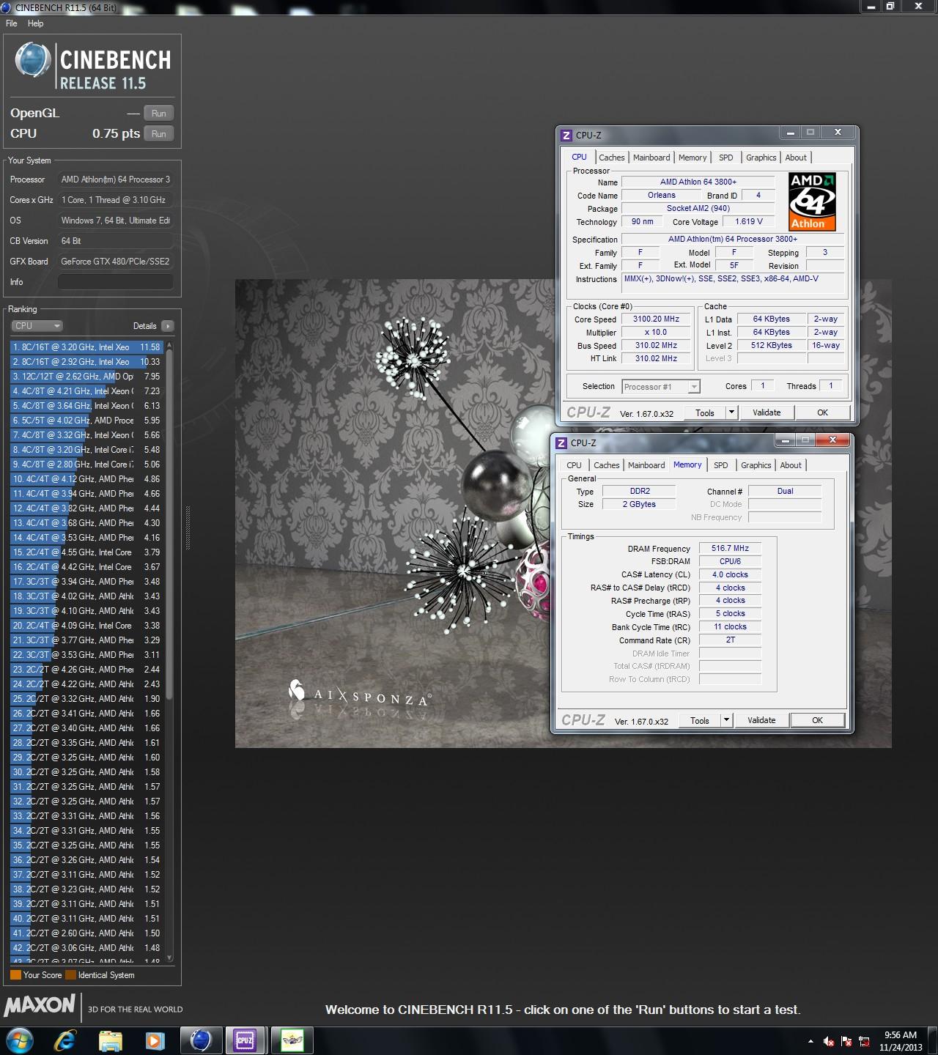
Task: Click Core Speed value 3100.20 MHz
Action: 656,319
